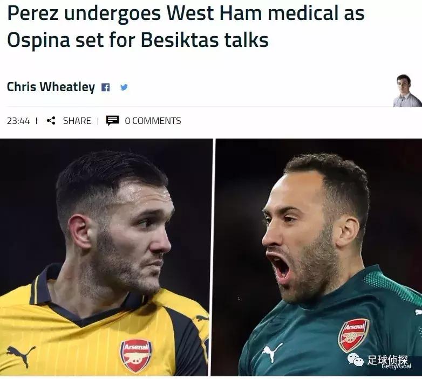The height and width of the screenshot is (379, 422).
Task: Click the comments speech bubble icon
Action: (112, 121)
